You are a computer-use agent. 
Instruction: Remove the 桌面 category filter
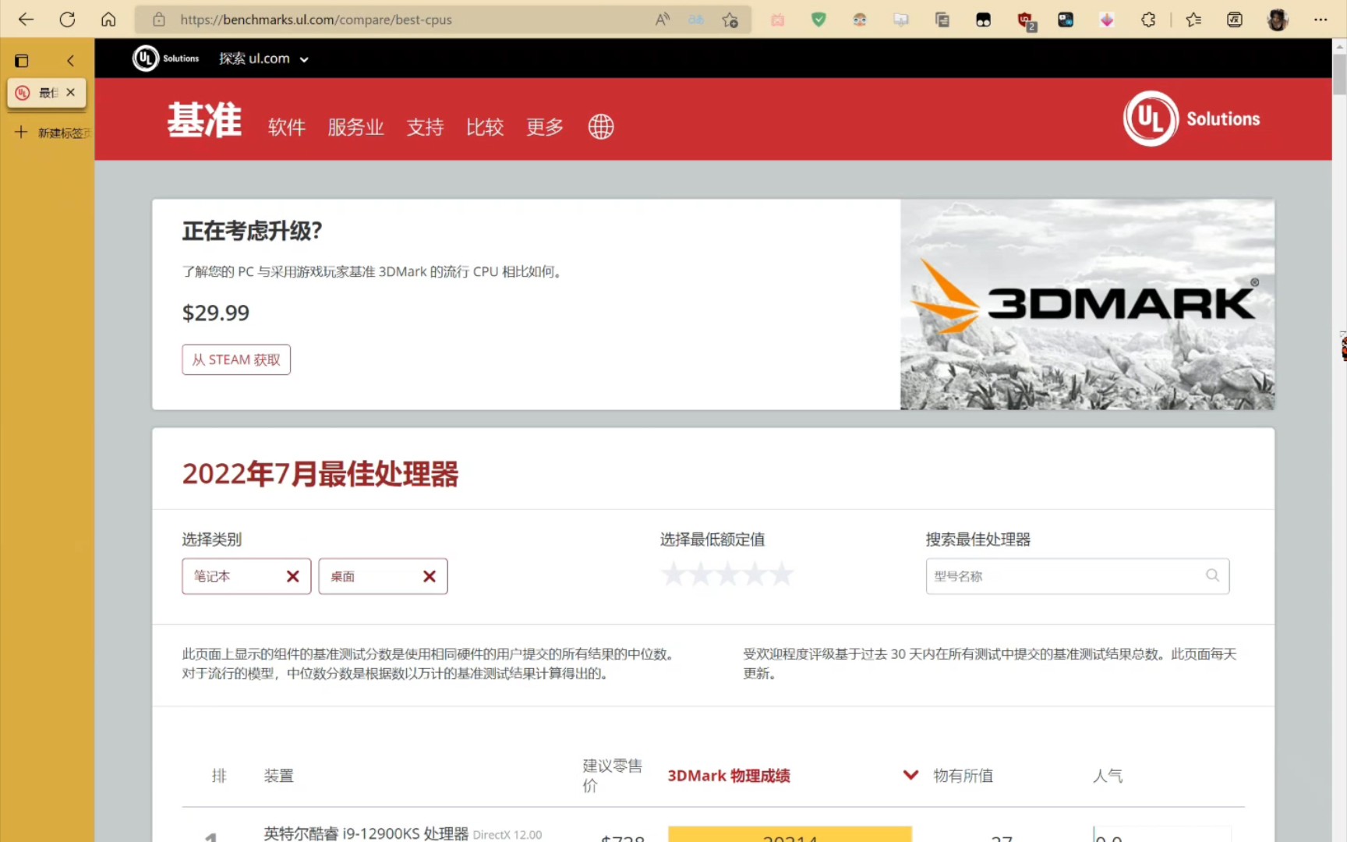430,576
